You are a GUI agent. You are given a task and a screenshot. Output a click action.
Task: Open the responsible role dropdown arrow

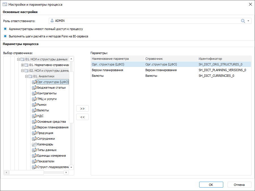coord(248,21)
